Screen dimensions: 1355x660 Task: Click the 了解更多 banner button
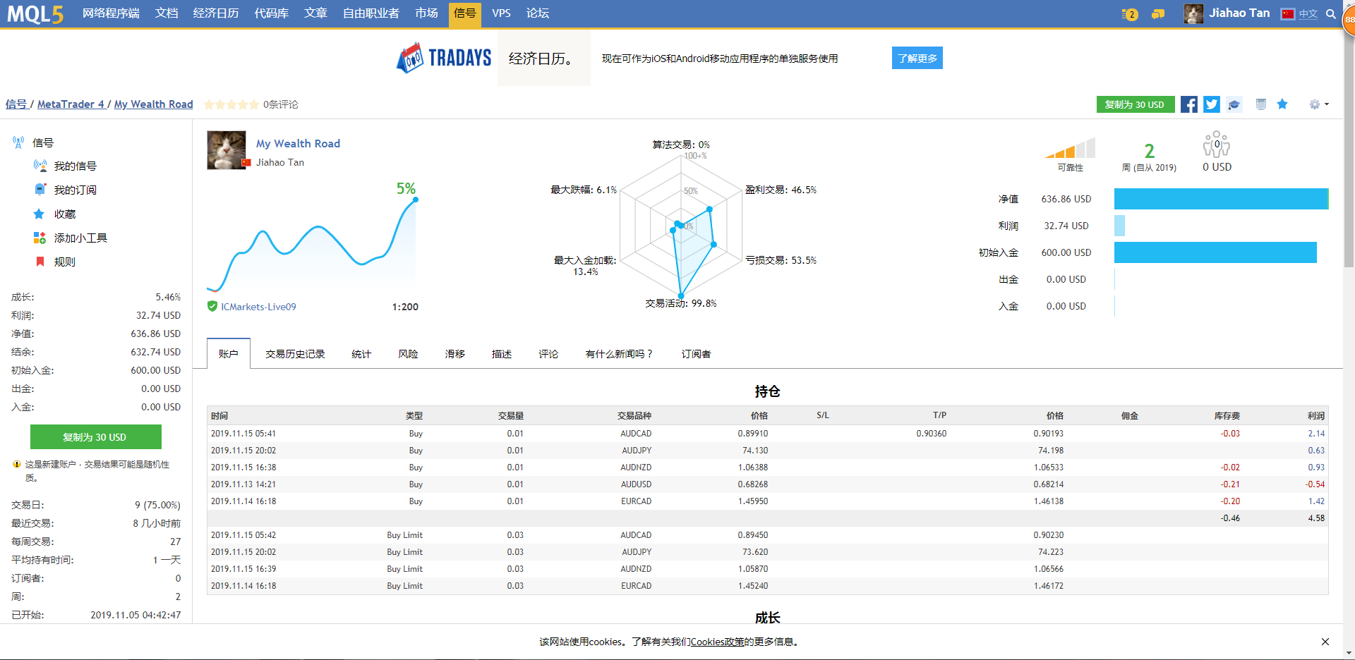point(917,59)
